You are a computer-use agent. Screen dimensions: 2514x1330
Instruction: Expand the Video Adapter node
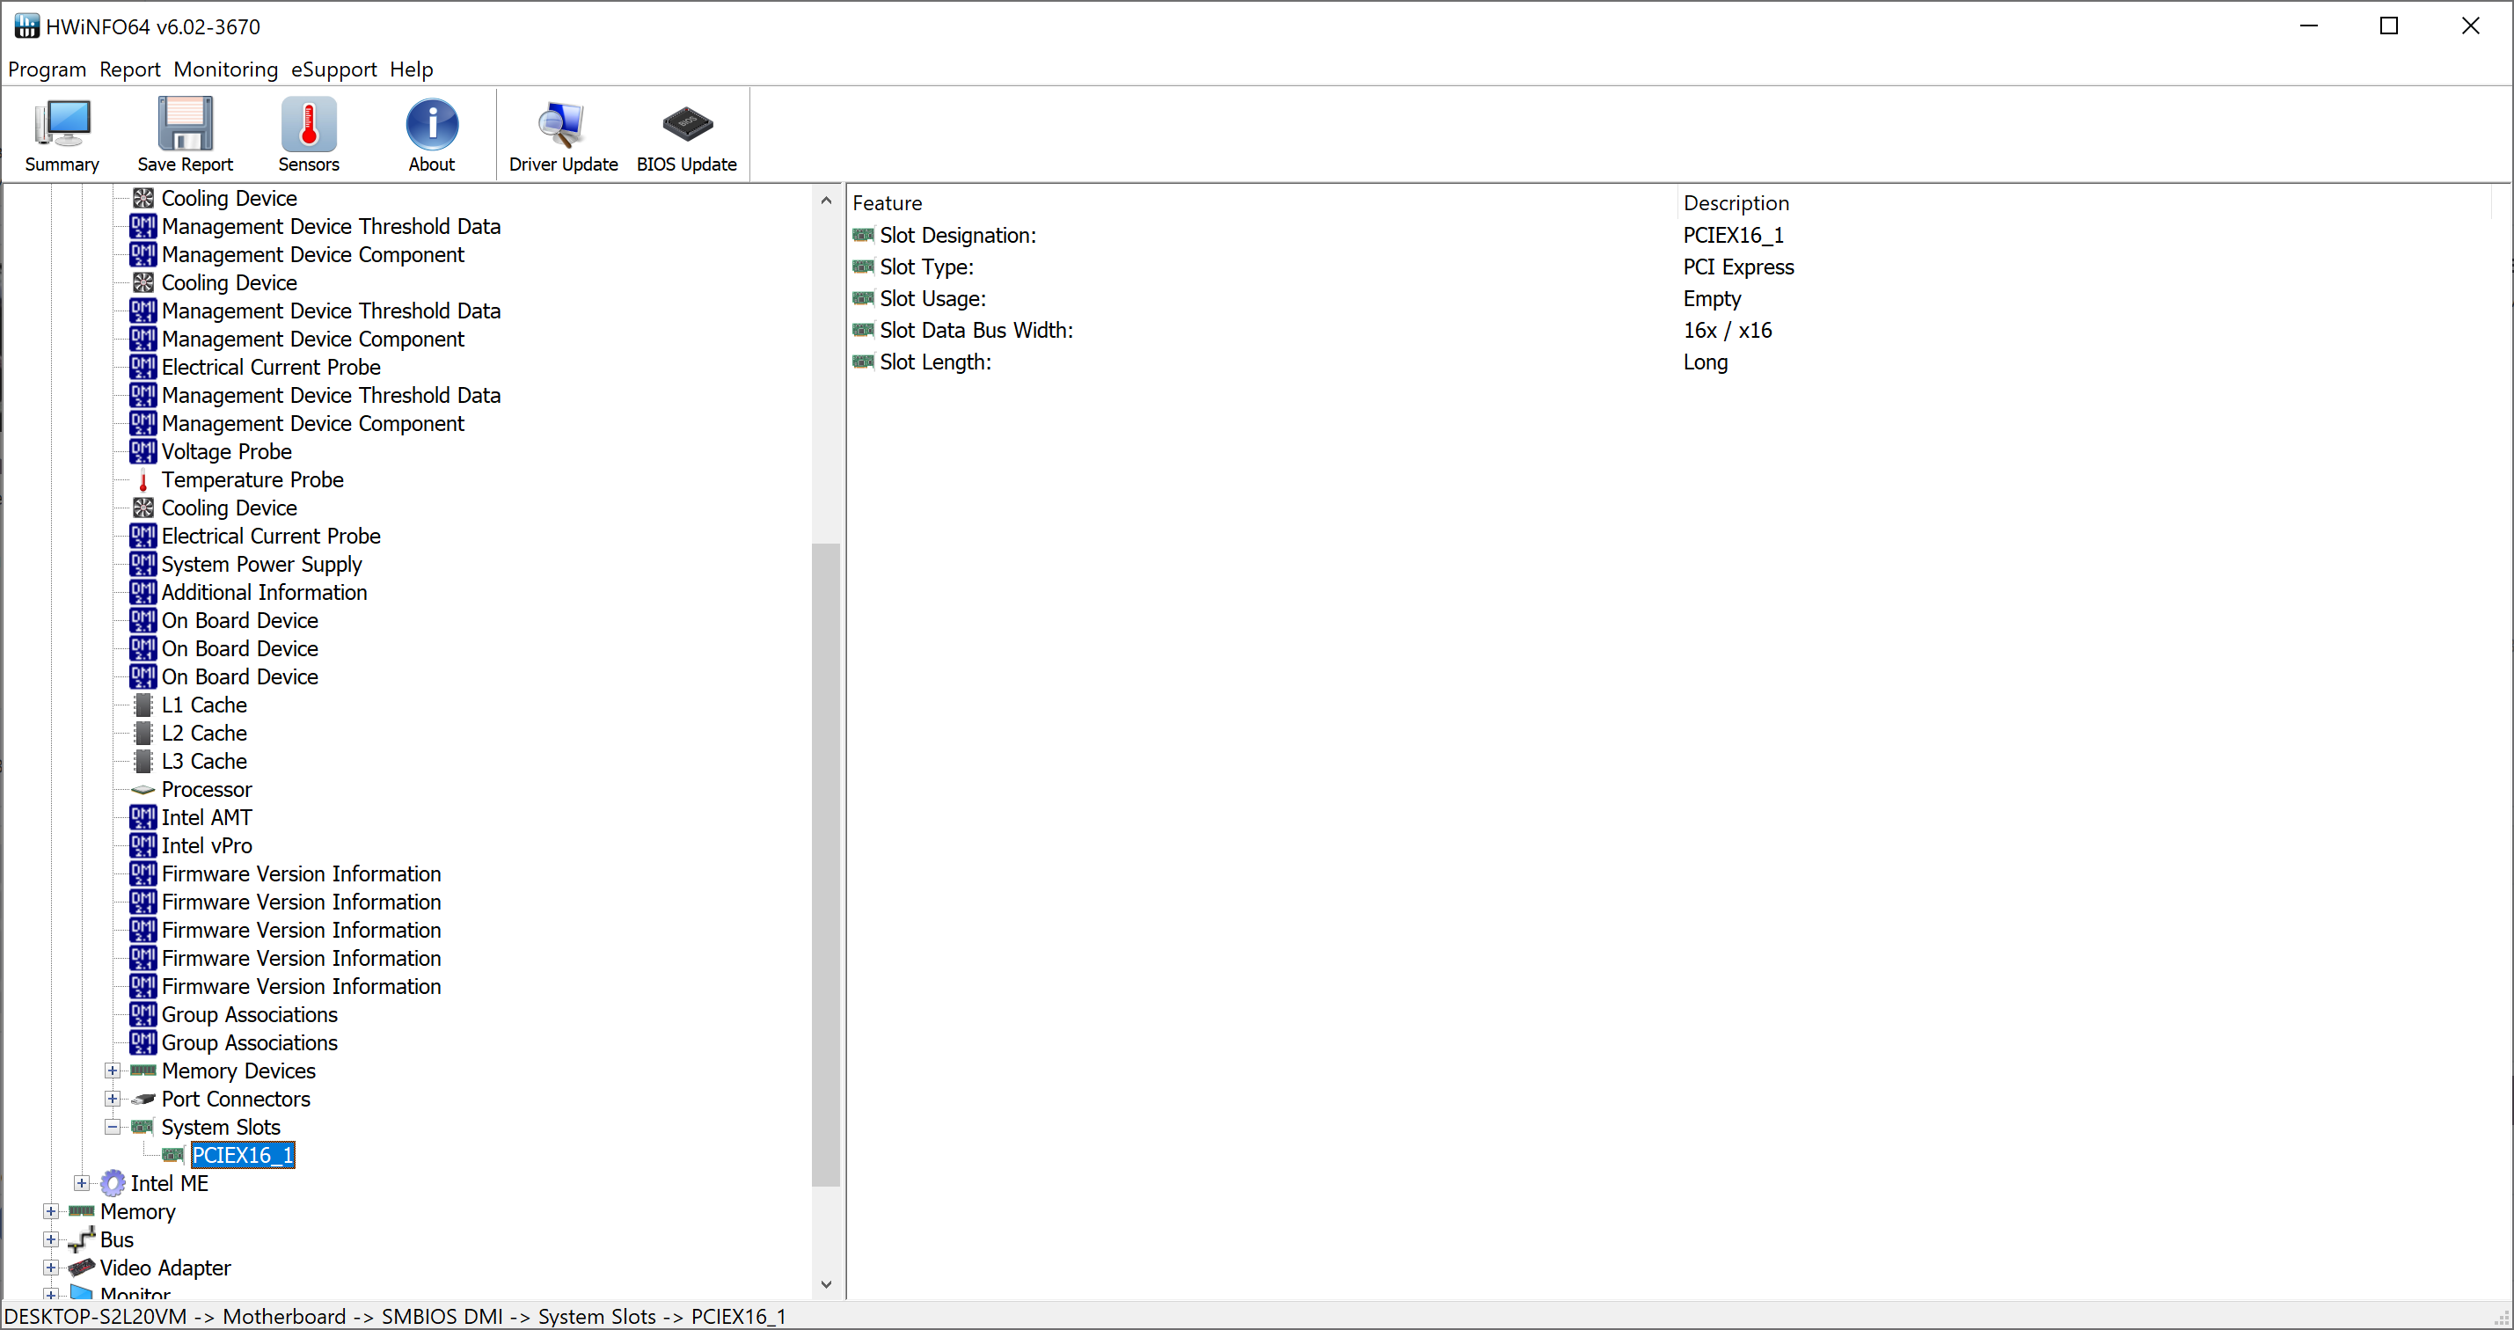click(x=51, y=1268)
